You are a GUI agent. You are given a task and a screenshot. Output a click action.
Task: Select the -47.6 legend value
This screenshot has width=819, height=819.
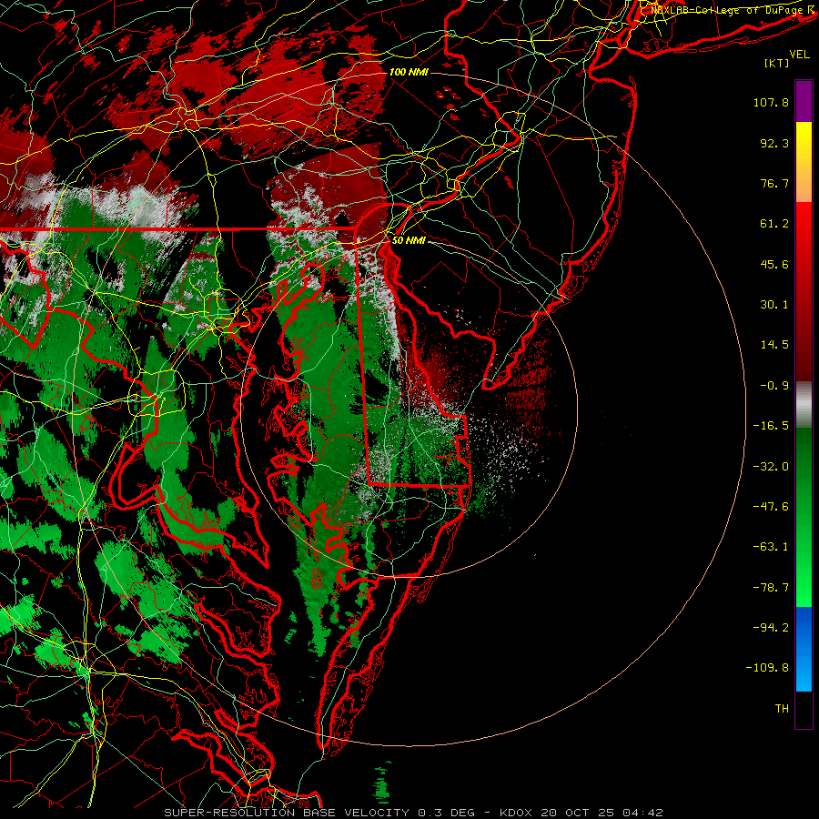(x=771, y=507)
